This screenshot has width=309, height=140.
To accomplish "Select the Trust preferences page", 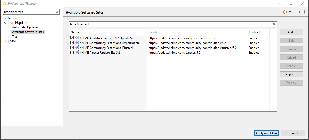I will tap(15, 37).
